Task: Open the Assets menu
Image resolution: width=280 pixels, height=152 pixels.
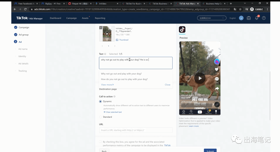Action: [x=85, y=18]
